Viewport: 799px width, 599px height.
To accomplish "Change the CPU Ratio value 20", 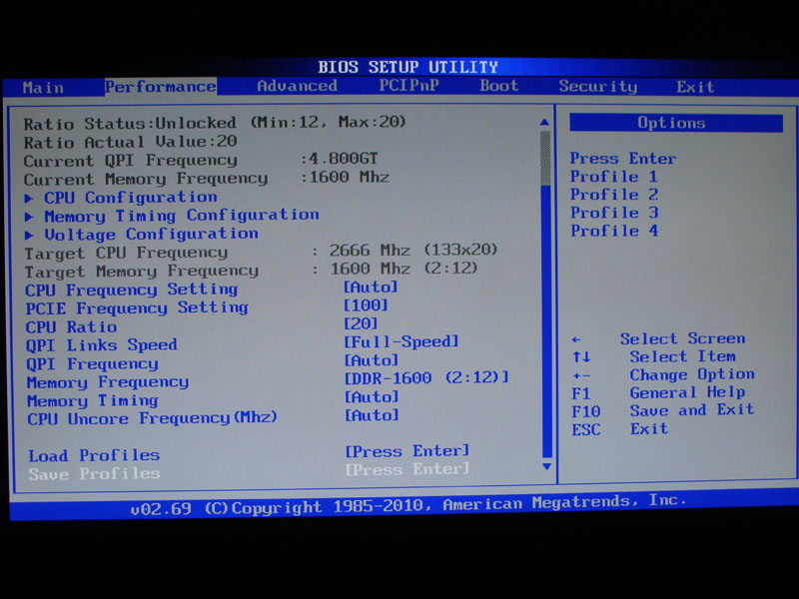I will (x=361, y=323).
